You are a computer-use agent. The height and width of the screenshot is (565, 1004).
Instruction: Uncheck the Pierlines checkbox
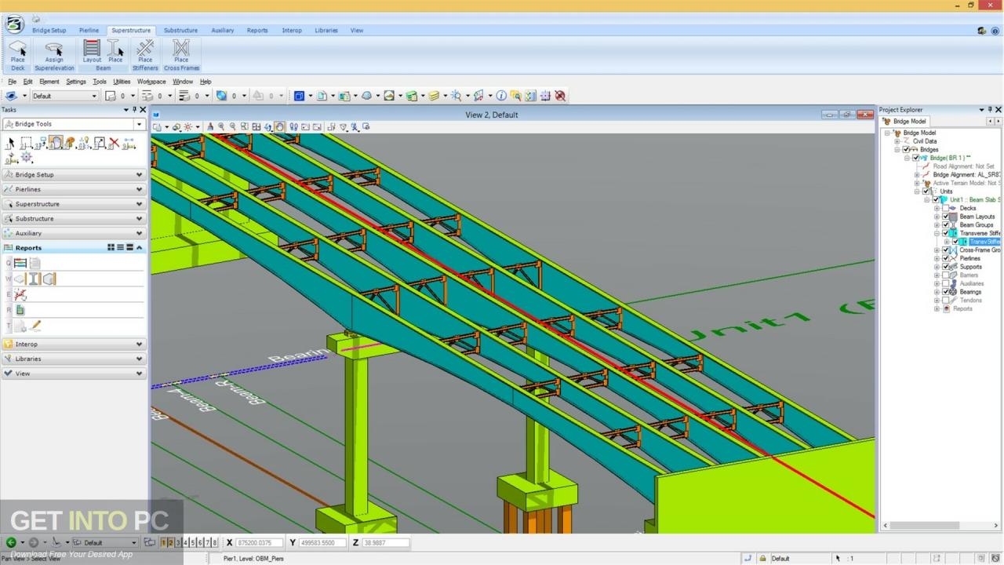(945, 258)
